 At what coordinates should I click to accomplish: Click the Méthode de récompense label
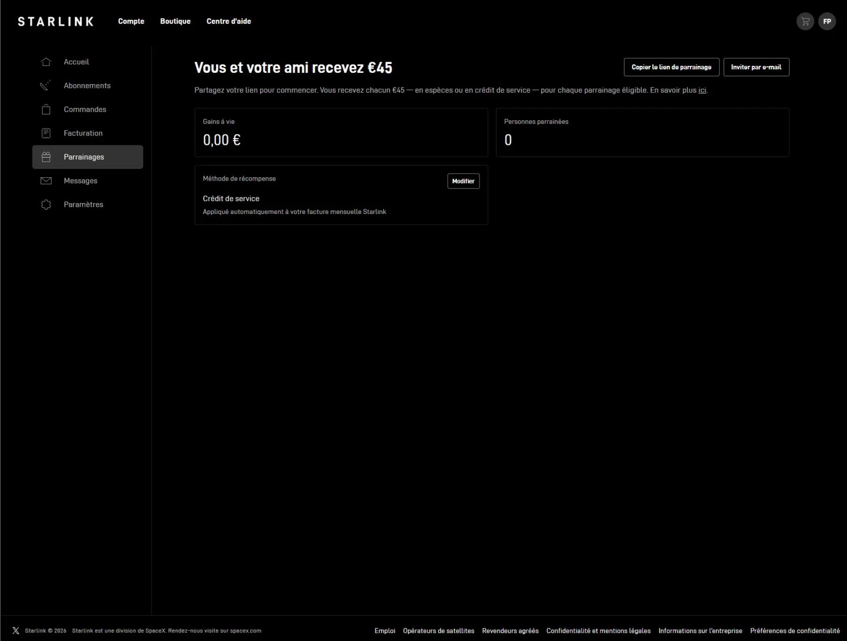(x=239, y=179)
